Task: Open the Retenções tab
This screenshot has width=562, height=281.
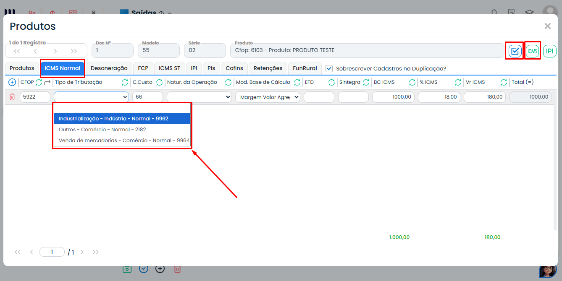Action: (268, 68)
